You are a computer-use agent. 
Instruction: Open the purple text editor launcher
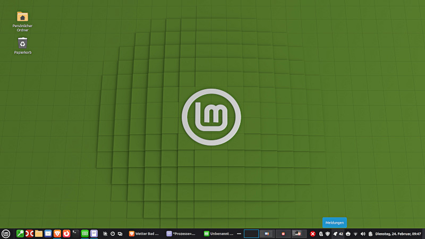click(94, 234)
